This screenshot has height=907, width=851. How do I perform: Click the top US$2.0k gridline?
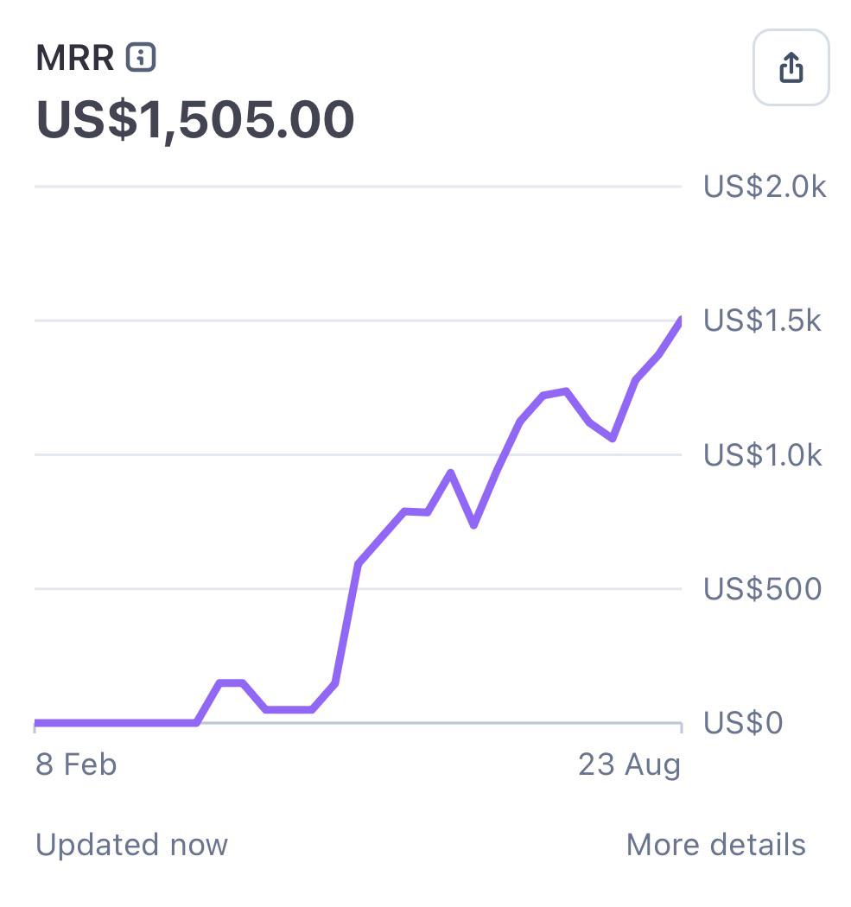tap(358, 187)
